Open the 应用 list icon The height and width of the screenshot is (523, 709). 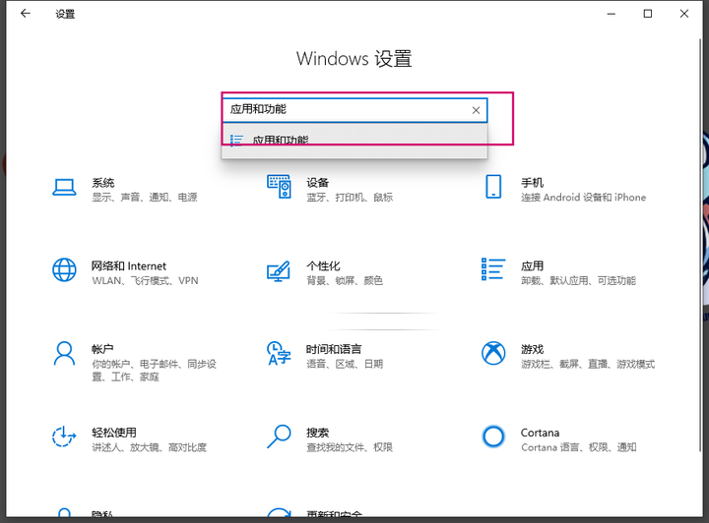(493, 269)
